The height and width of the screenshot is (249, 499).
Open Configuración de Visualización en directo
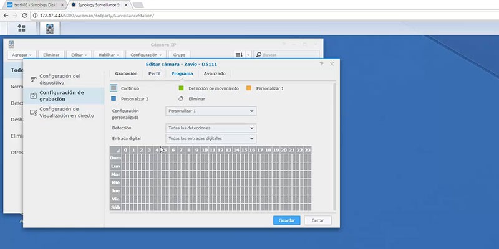(x=64, y=113)
